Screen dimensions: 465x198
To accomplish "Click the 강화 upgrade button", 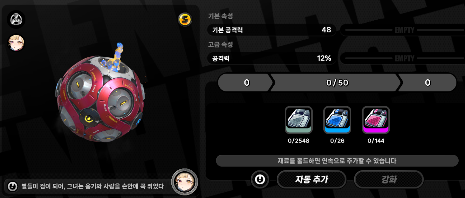I will click(x=389, y=180).
